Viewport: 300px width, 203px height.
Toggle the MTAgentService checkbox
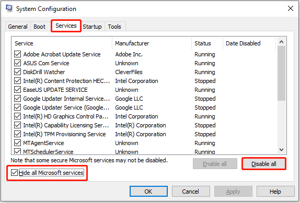(17, 143)
